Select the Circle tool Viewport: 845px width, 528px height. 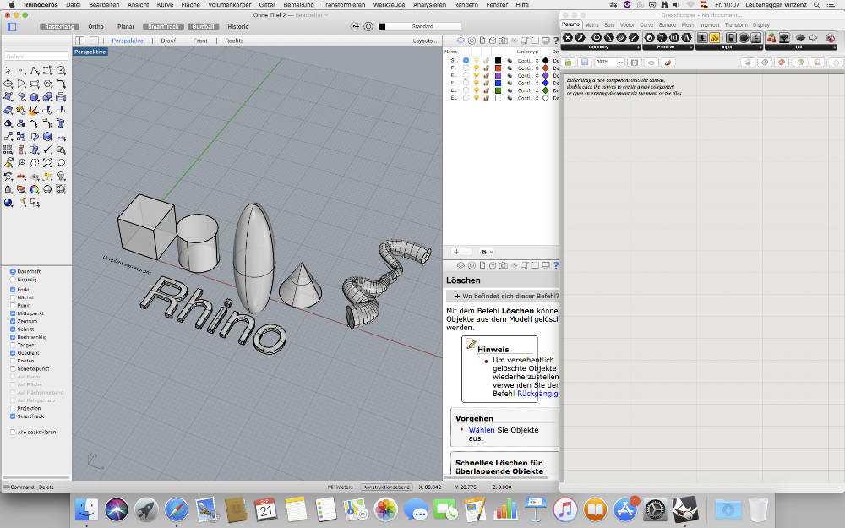click(x=61, y=71)
